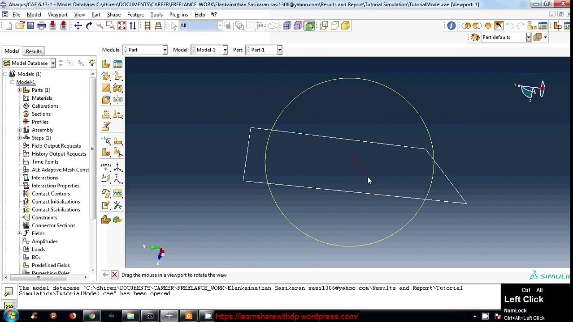
Task: Expand the Parts (1) tree node
Action: [x=20, y=90]
